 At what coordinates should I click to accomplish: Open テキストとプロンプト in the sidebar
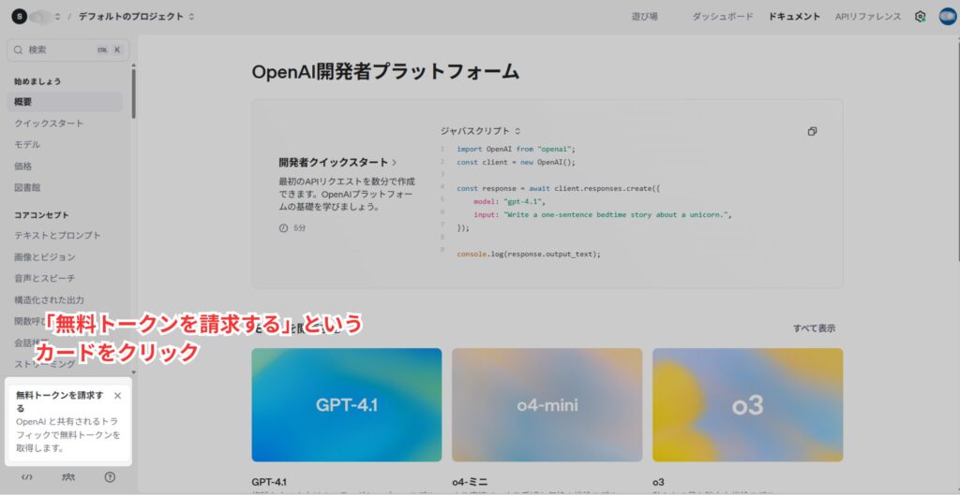coord(57,235)
